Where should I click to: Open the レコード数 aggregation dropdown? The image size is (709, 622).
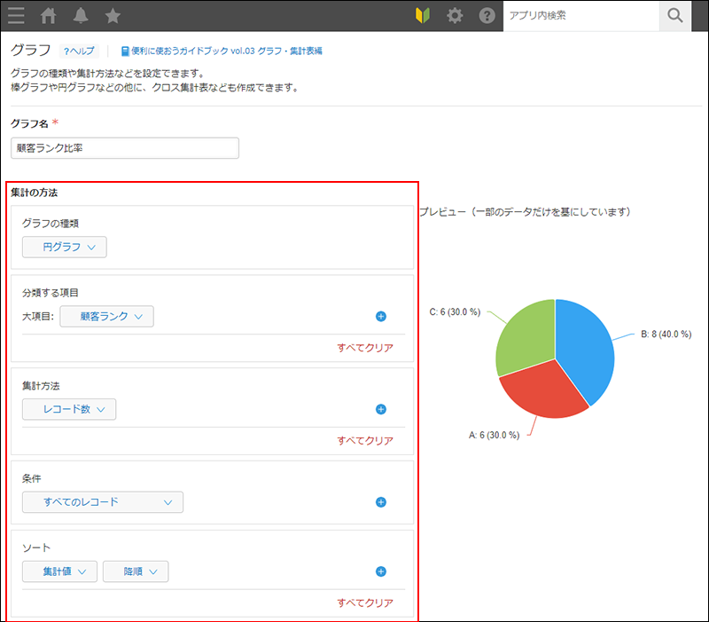click(x=69, y=409)
